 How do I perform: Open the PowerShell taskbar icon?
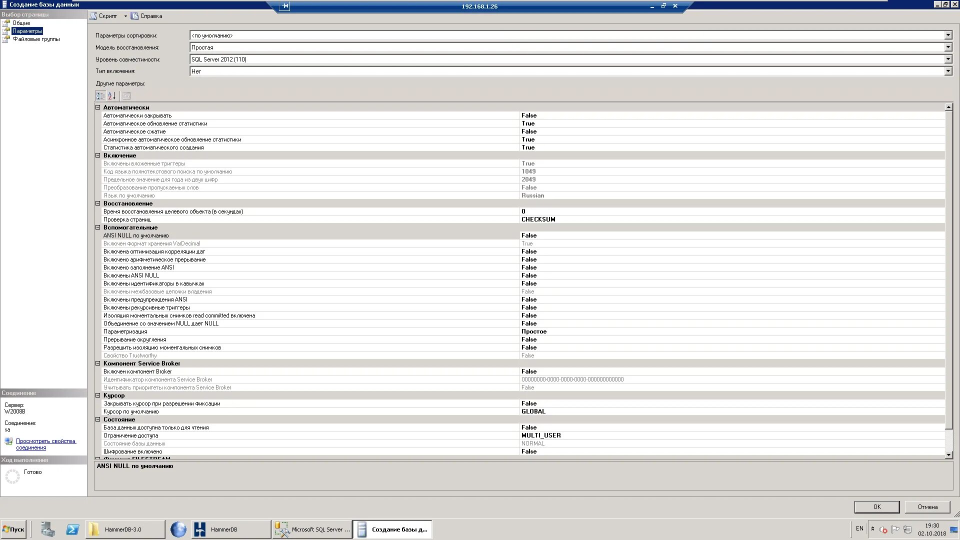point(72,529)
